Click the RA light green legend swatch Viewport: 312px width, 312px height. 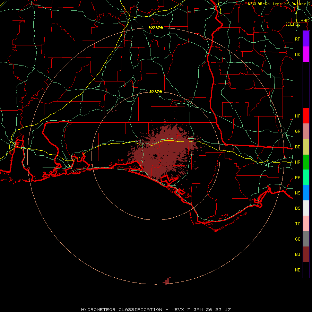[x=306, y=177]
